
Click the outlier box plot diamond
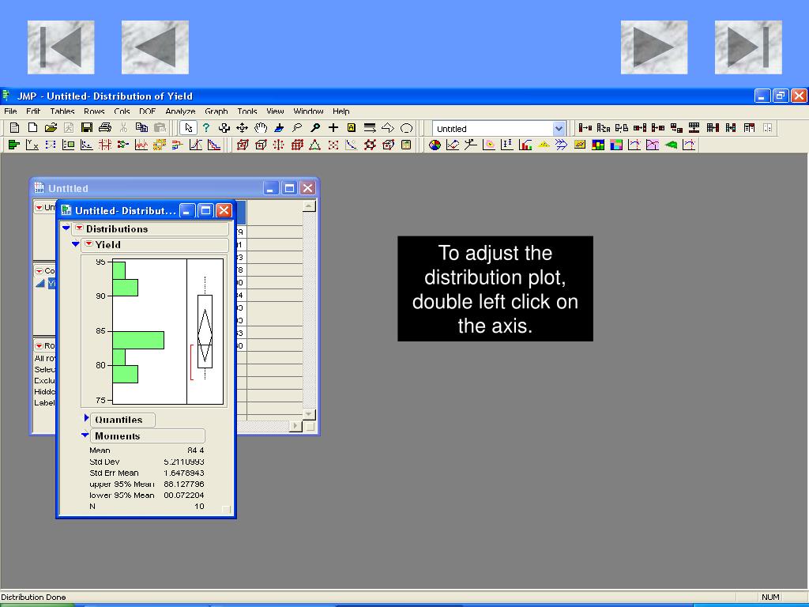pyautogui.click(x=205, y=335)
